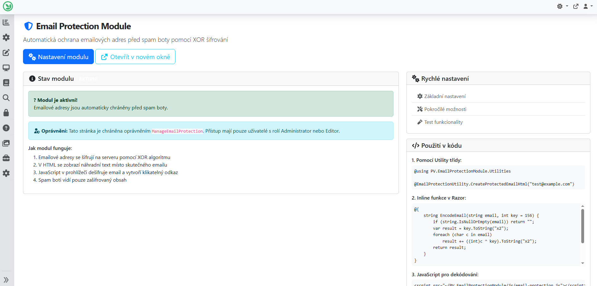This screenshot has height=286, width=597.
Task: Open the help question mark sidebar icon
Action: coord(6,128)
